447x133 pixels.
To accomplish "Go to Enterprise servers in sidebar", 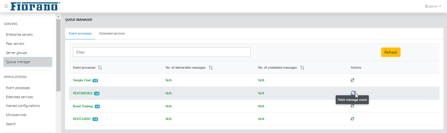I will click(x=19, y=34).
